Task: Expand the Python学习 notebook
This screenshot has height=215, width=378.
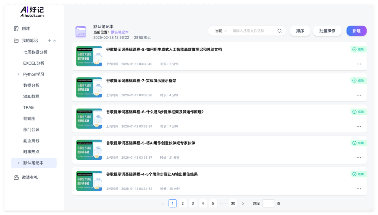Action: (x=18, y=74)
